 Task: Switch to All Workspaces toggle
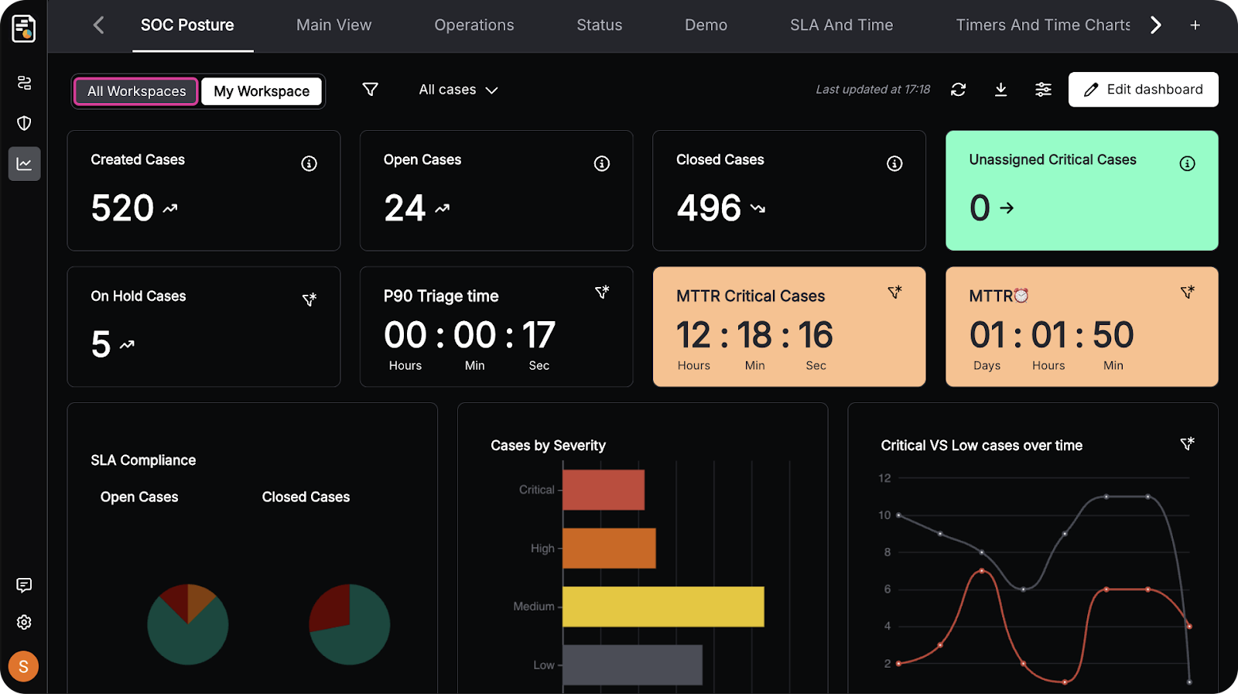[136, 91]
